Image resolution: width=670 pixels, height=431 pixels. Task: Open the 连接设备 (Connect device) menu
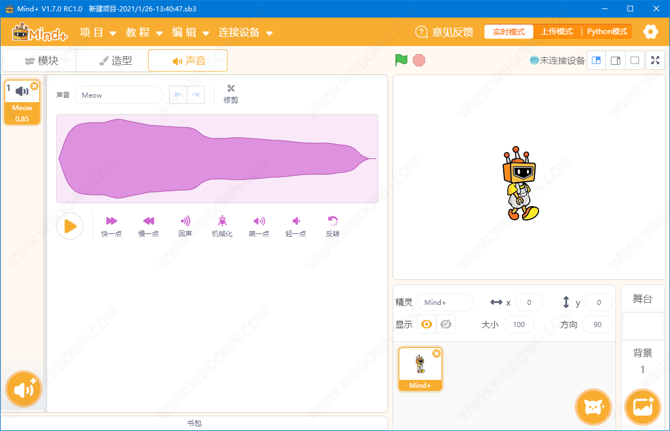[246, 32]
